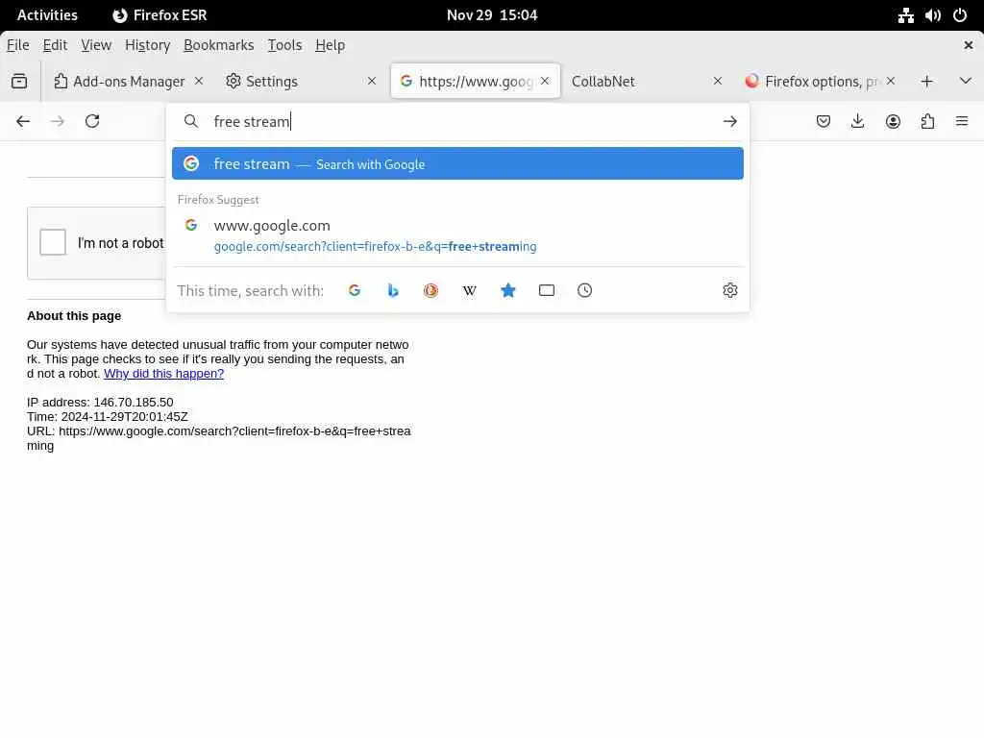Open the Extensions puzzle icon
984x738 pixels.
[x=927, y=121]
